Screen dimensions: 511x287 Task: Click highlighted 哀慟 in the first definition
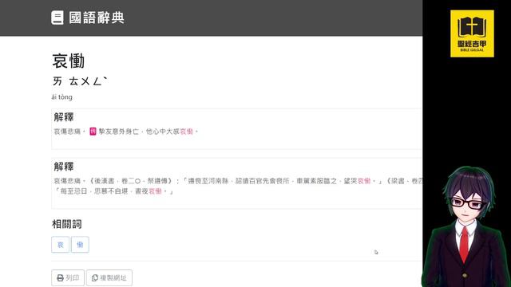186,132
